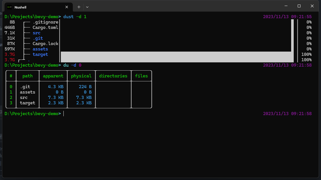Click the .git directory link in dust output
This screenshot has width=321, height=180.
coord(38,38)
